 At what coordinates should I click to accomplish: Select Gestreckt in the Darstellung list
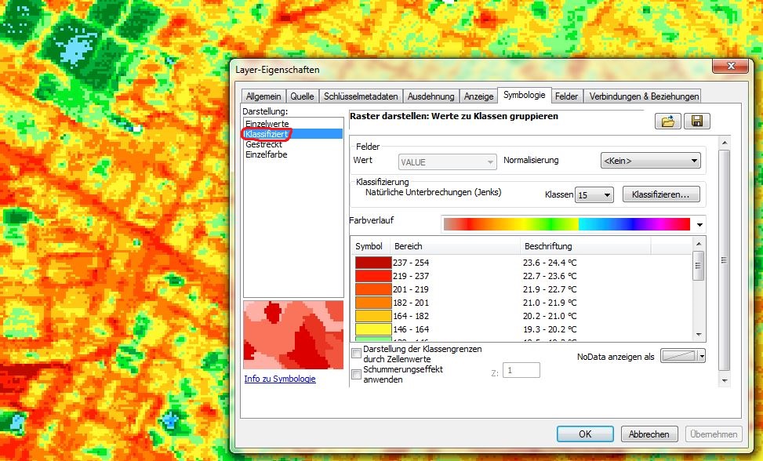pyautogui.click(x=264, y=144)
